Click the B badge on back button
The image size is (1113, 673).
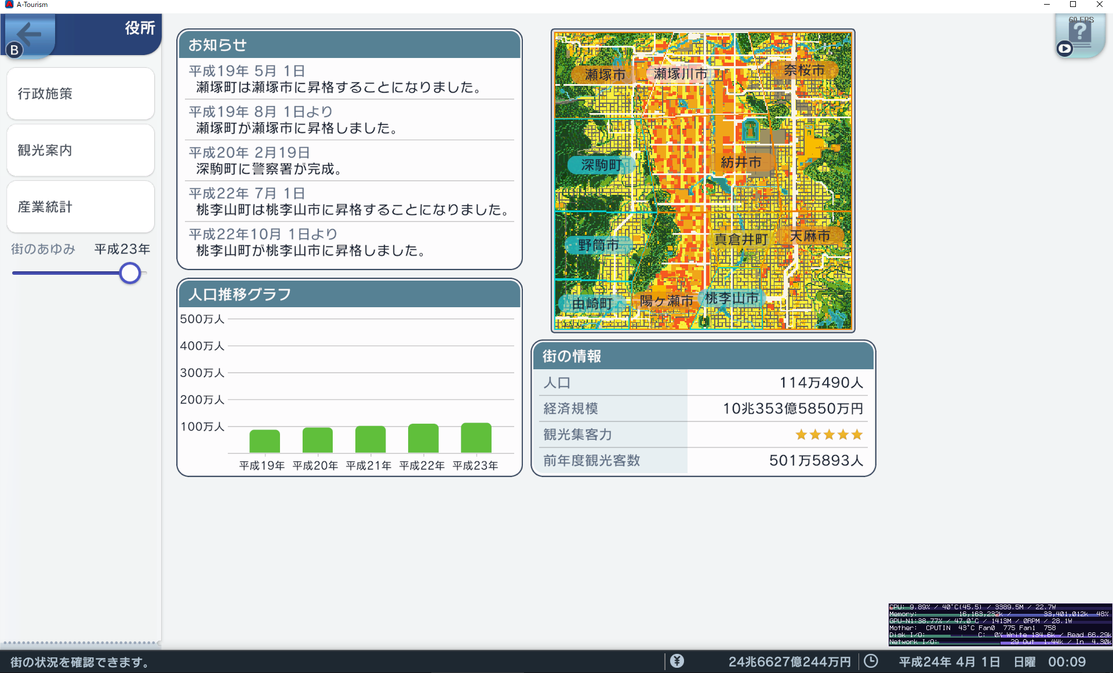click(14, 50)
